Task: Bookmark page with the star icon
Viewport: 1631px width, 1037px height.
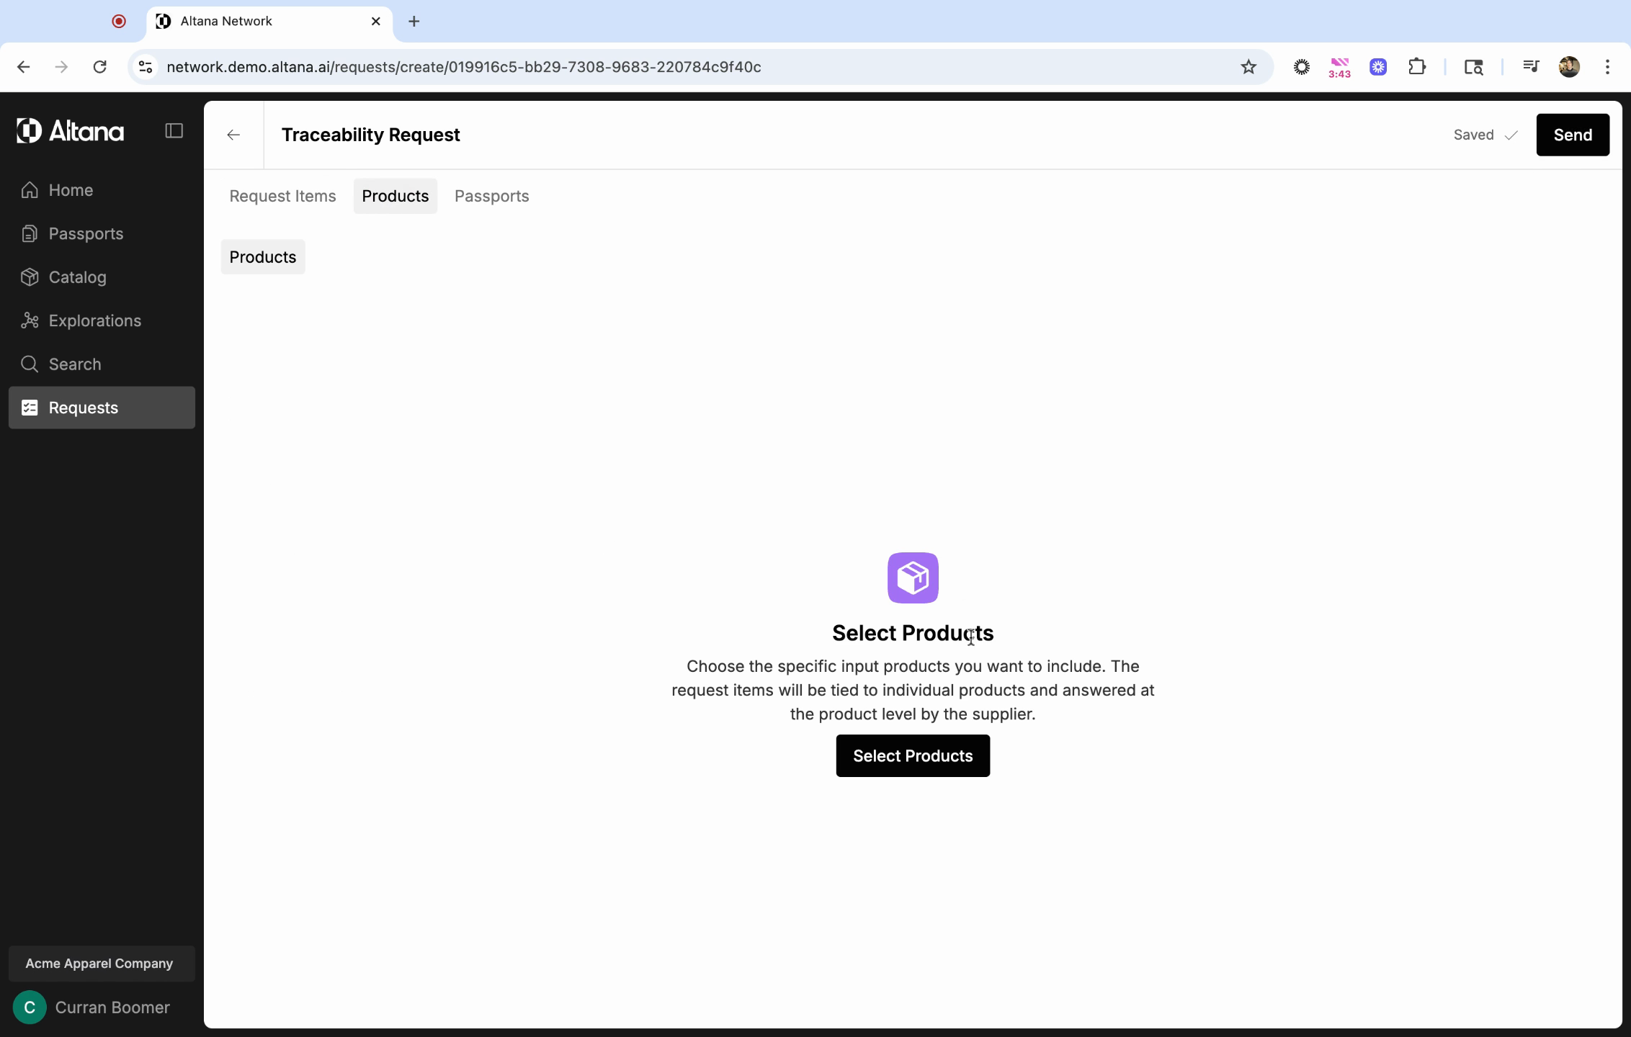Action: pyautogui.click(x=1248, y=67)
